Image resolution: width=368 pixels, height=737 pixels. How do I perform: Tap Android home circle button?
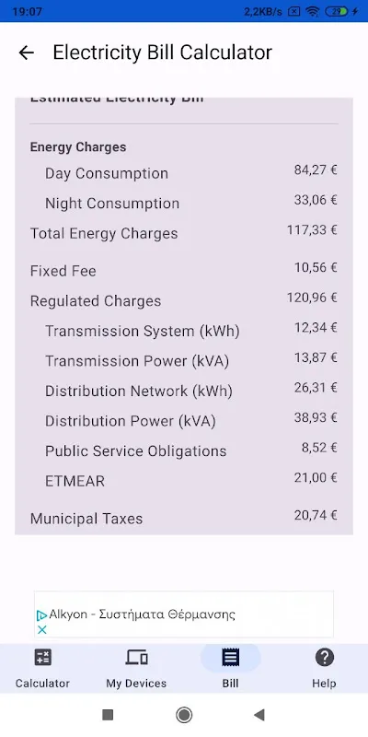[x=184, y=715]
